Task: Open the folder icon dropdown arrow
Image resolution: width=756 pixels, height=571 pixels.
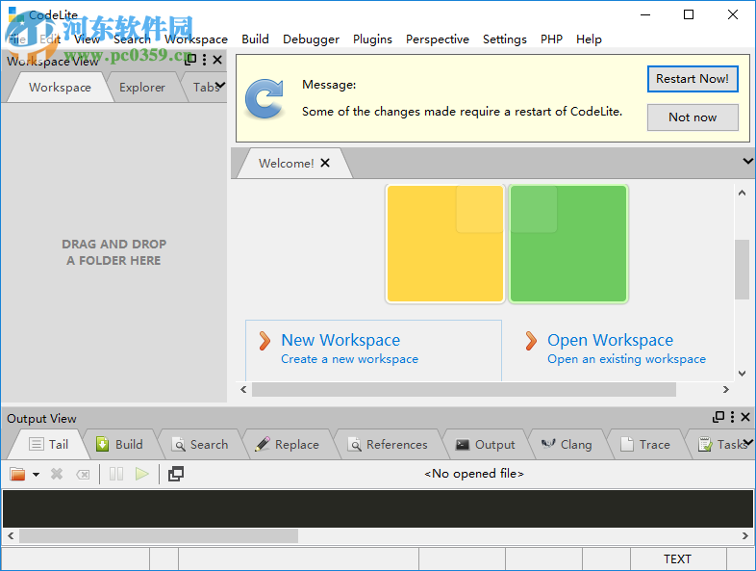Action: [37, 475]
